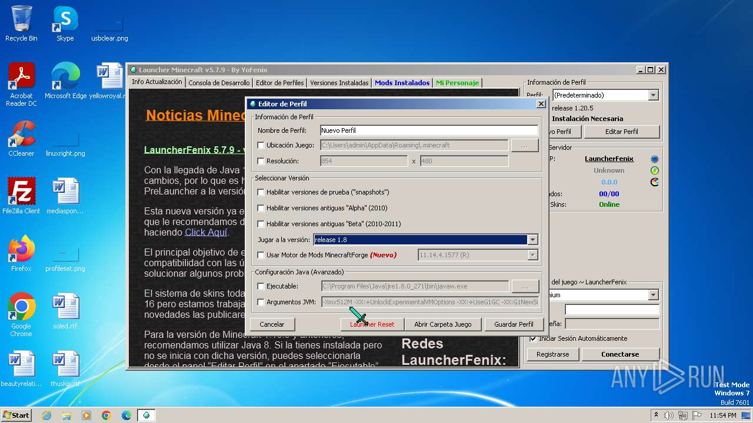Select the beautyrelati document icon
This screenshot has width=753, height=423.
tap(21, 369)
